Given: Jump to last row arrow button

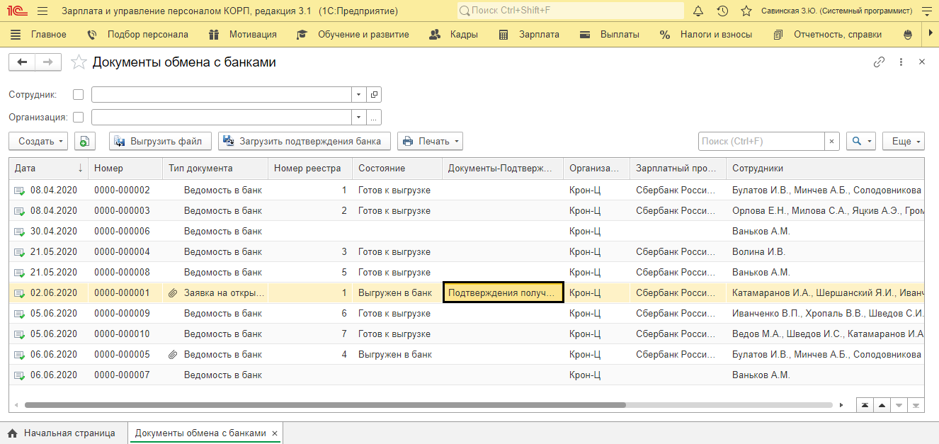Looking at the screenshot, I should point(916,405).
